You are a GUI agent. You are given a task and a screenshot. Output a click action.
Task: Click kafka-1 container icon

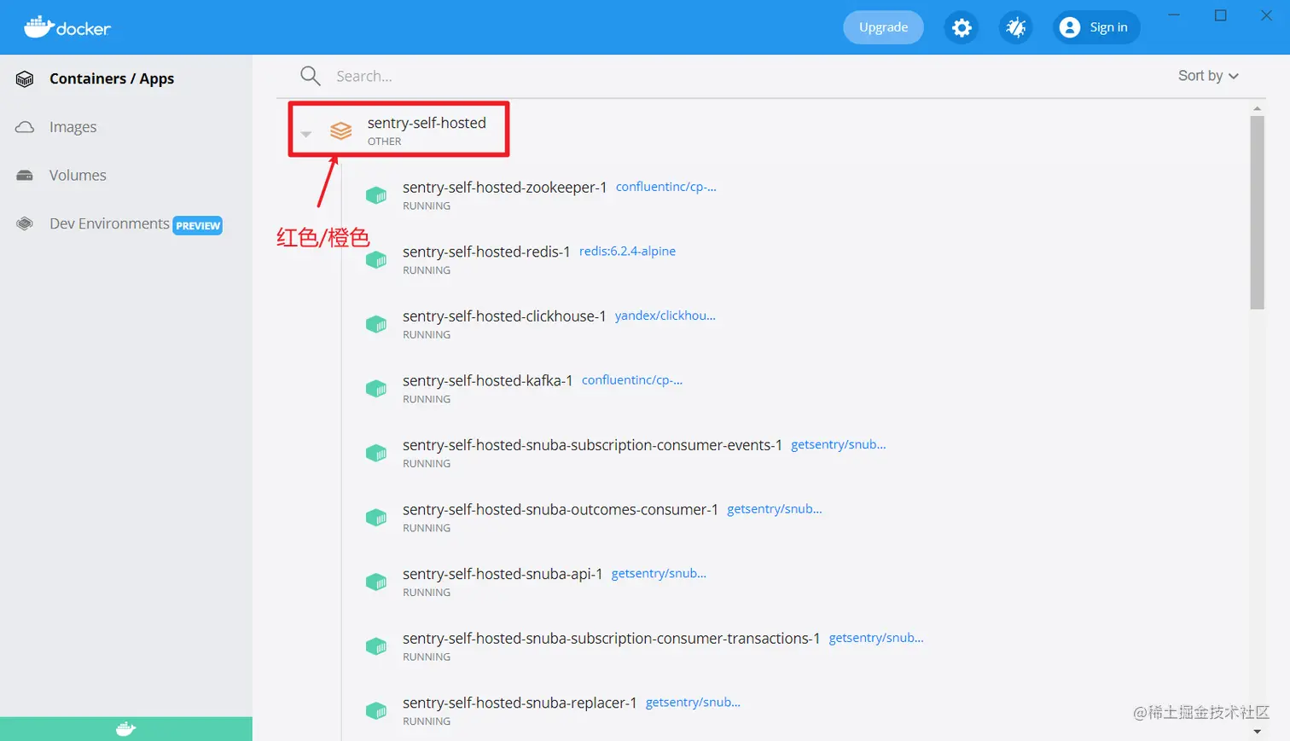pyautogui.click(x=376, y=389)
